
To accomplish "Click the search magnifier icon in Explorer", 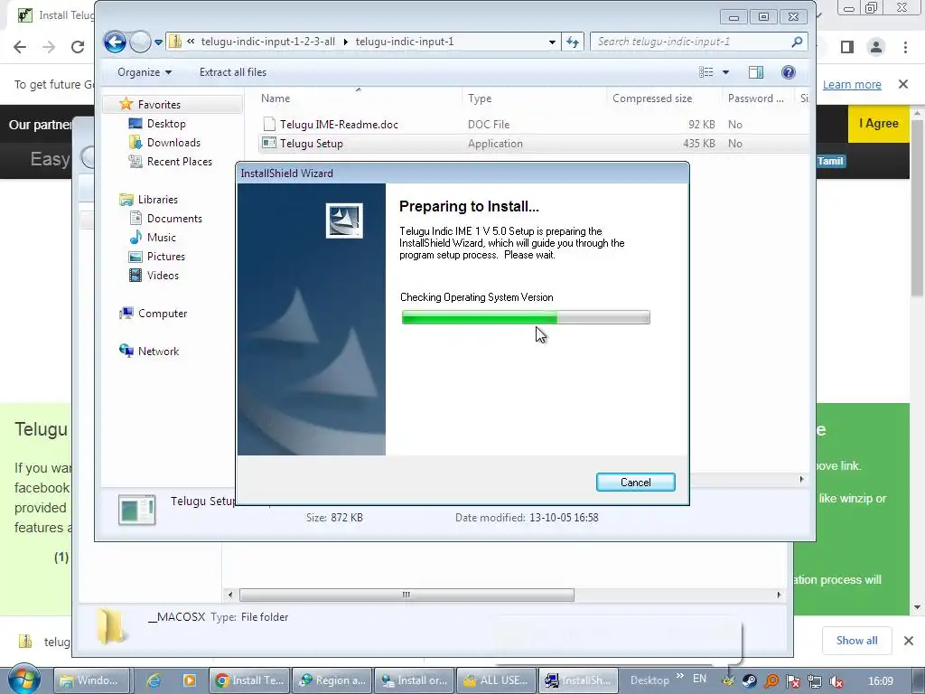I will click(x=797, y=42).
